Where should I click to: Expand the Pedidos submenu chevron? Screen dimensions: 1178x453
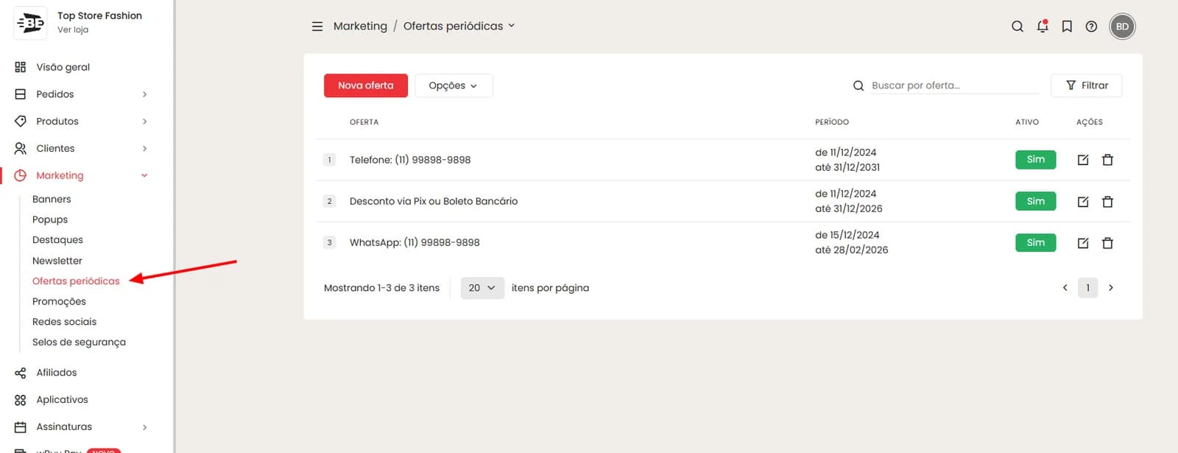[145, 94]
